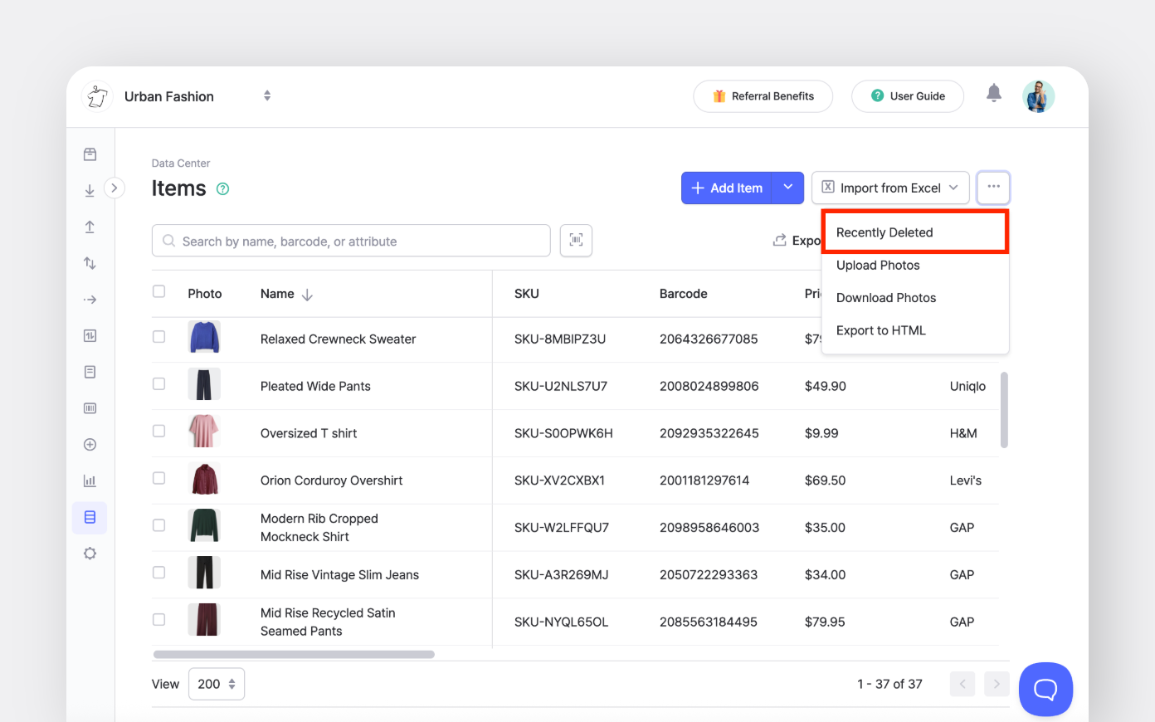Select Recently Deleted from the menu

click(884, 232)
